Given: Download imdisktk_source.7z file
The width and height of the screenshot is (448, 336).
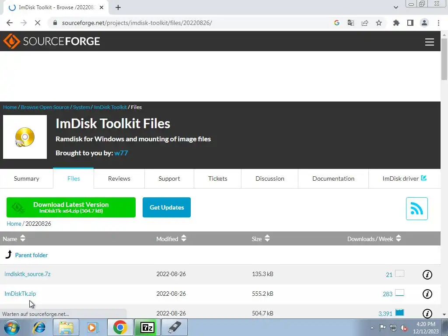Looking at the screenshot, I should point(28,274).
